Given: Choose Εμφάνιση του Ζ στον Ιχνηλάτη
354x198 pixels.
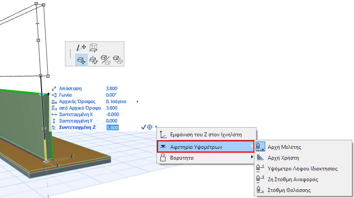Looking at the screenshot, I should click(x=207, y=135).
